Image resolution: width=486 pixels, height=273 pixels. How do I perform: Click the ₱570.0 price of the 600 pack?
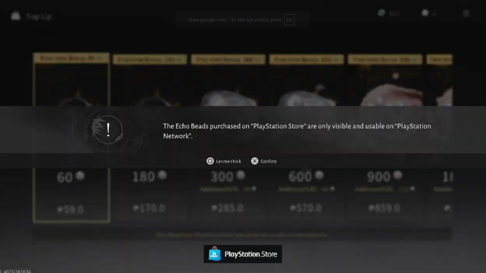306,208
